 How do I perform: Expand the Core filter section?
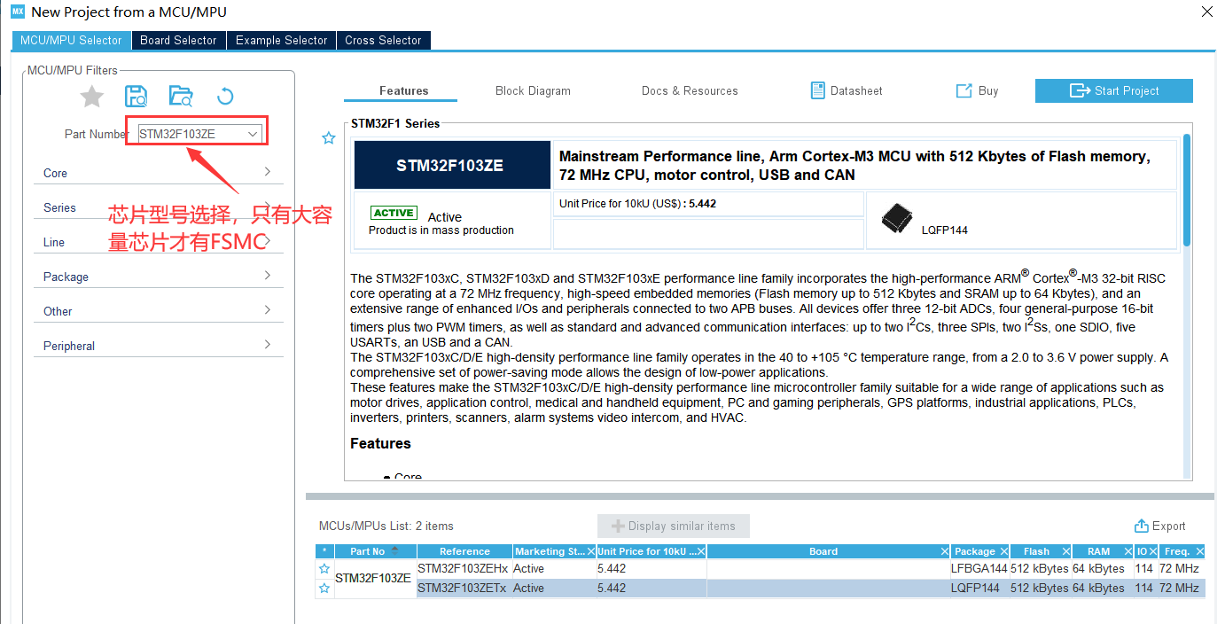click(x=158, y=173)
